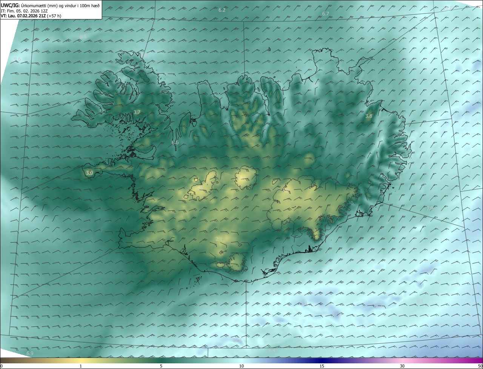Click the 30 mm pink mark on the color scale
Viewport: 483px width, 369px height.
tap(402, 366)
